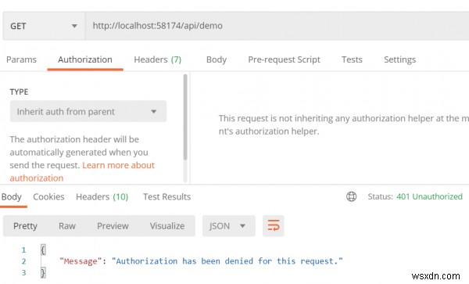
Task: Expand the Inherit auth from parent dropdown
Action: click(x=88, y=111)
